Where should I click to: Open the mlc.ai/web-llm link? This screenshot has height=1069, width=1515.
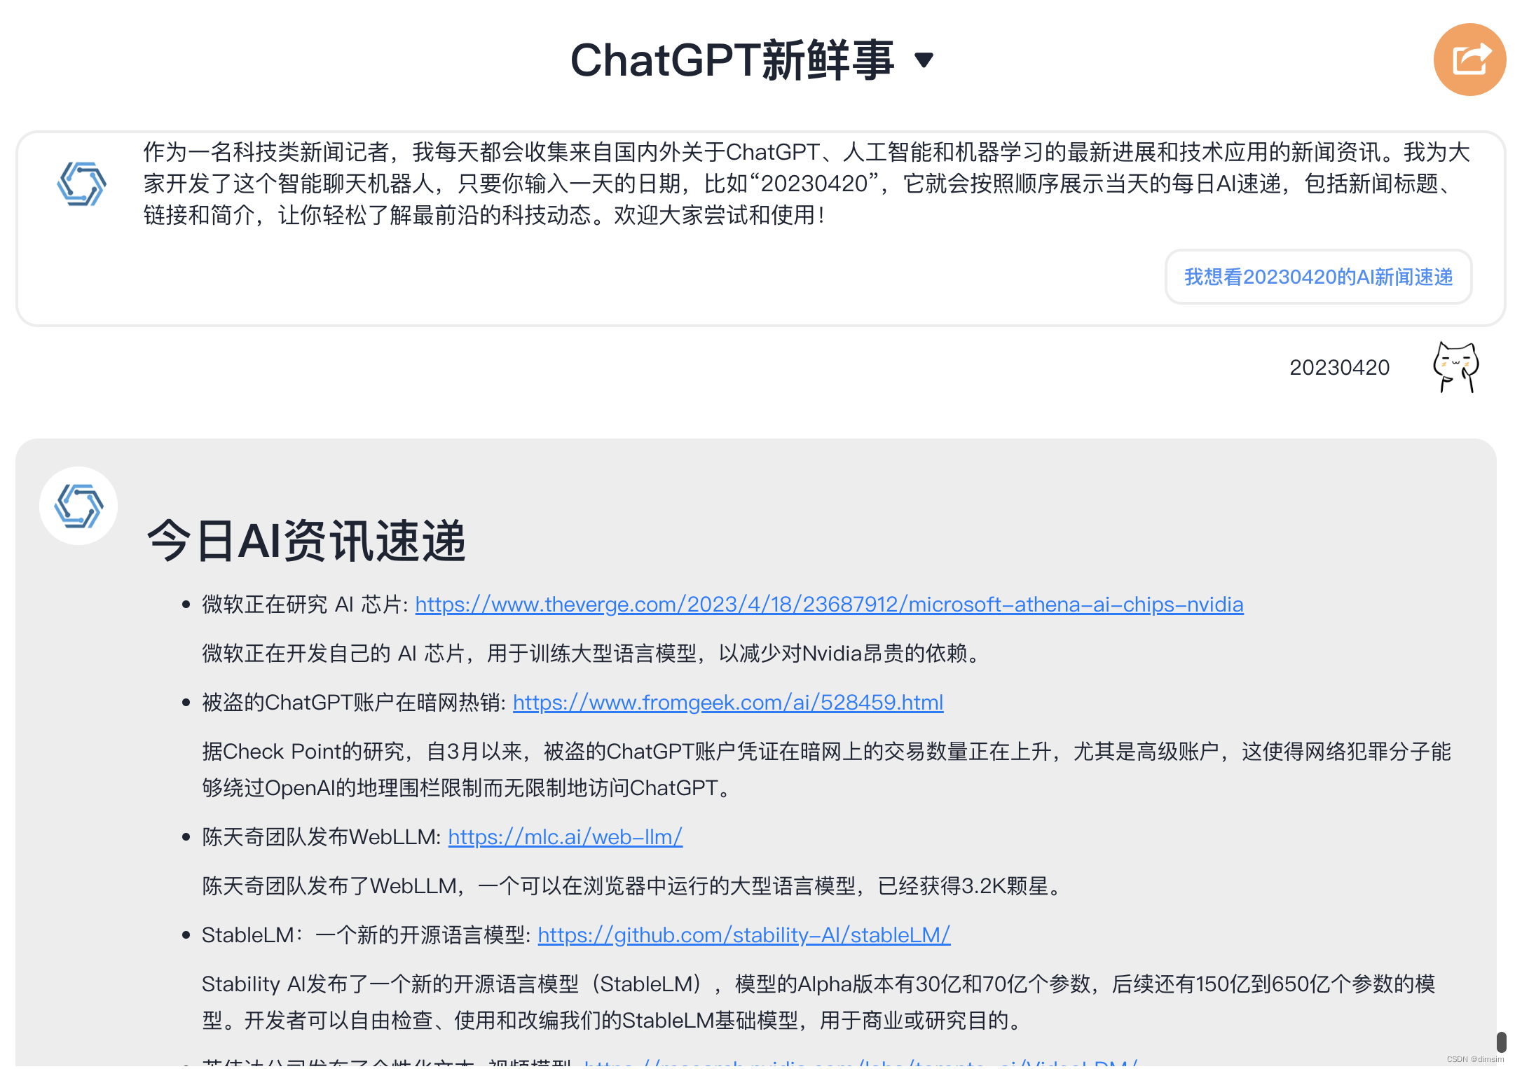point(565,836)
